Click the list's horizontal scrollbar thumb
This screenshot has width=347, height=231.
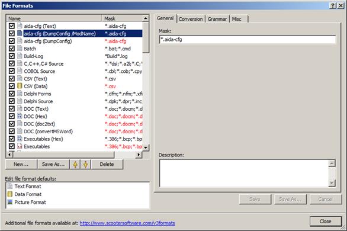point(64,155)
